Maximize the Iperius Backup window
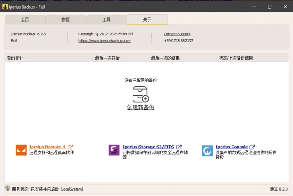The height and width of the screenshot is (196, 293). [x=270, y=6]
